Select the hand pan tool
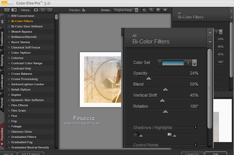The width and height of the screenshot is (234, 155). coord(158,10)
